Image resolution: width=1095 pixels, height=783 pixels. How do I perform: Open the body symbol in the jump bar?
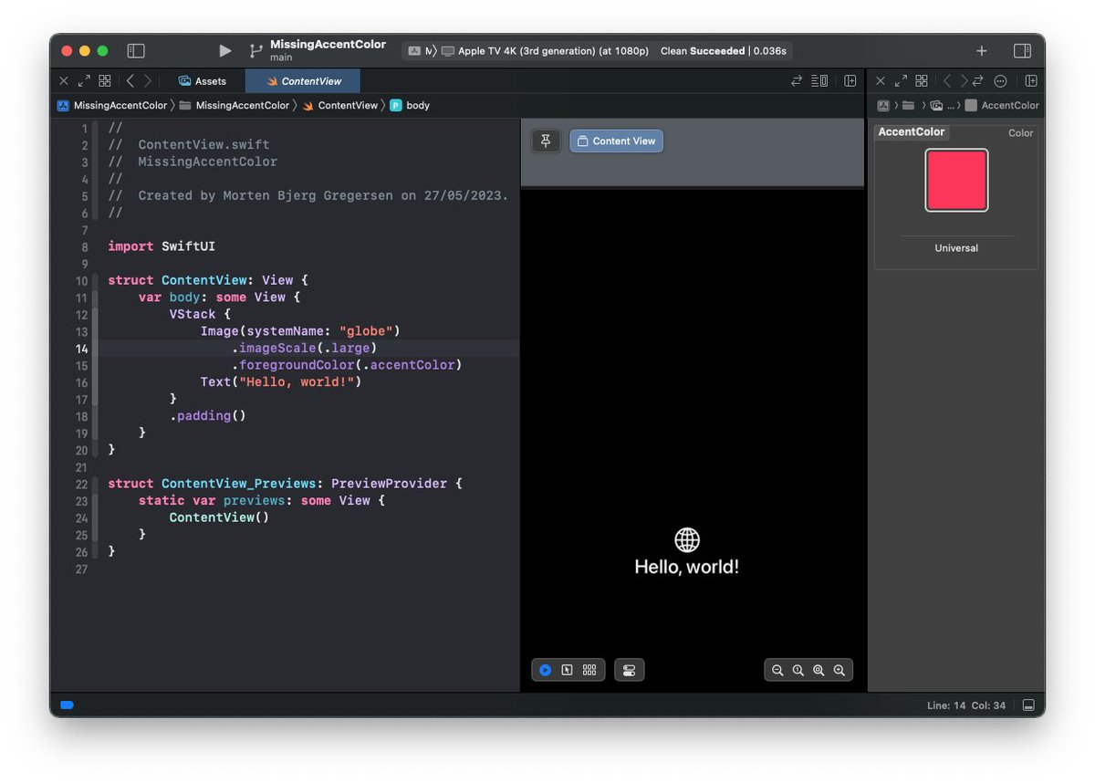tap(410, 106)
